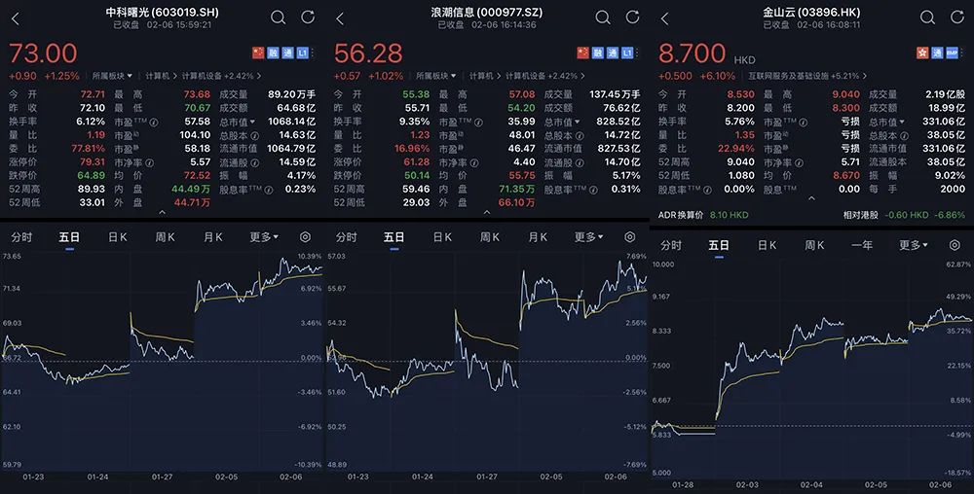Open 更多 chart periods for 金山云
Image resolution: width=974 pixels, height=494 pixels.
(914, 245)
